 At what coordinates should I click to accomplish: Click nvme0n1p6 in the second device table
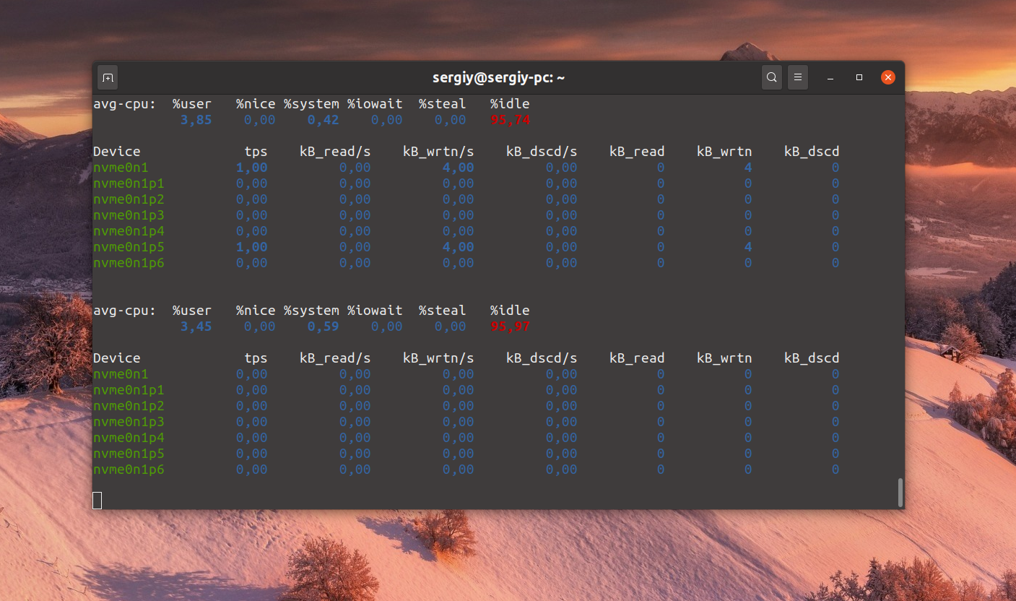129,470
